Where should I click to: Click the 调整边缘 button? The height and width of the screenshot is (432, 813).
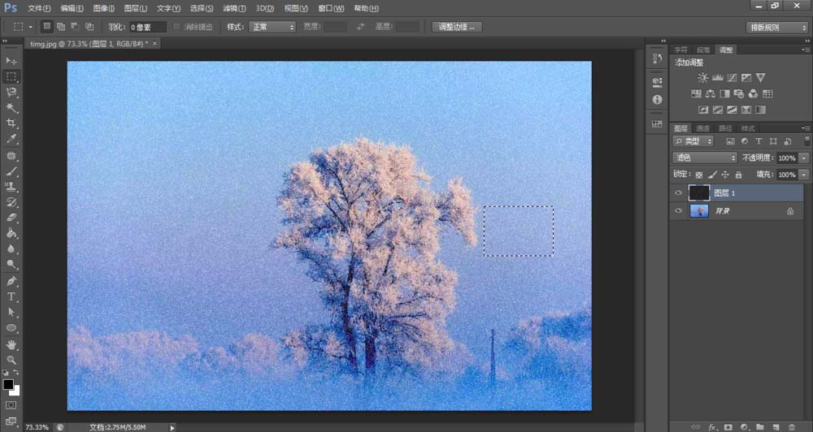(x=457, y=27)
